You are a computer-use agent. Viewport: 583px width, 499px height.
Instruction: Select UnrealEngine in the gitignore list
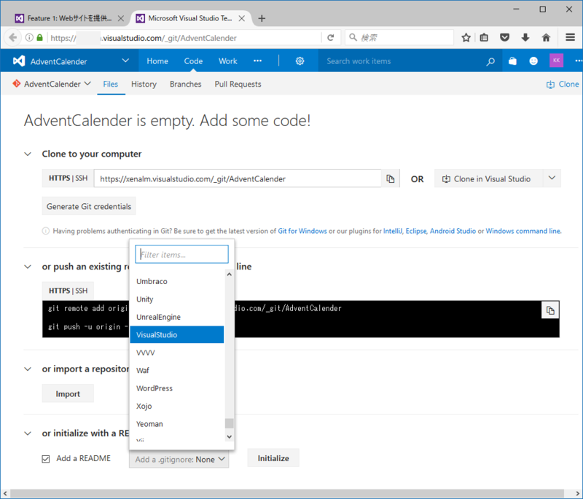pos(177,317)
